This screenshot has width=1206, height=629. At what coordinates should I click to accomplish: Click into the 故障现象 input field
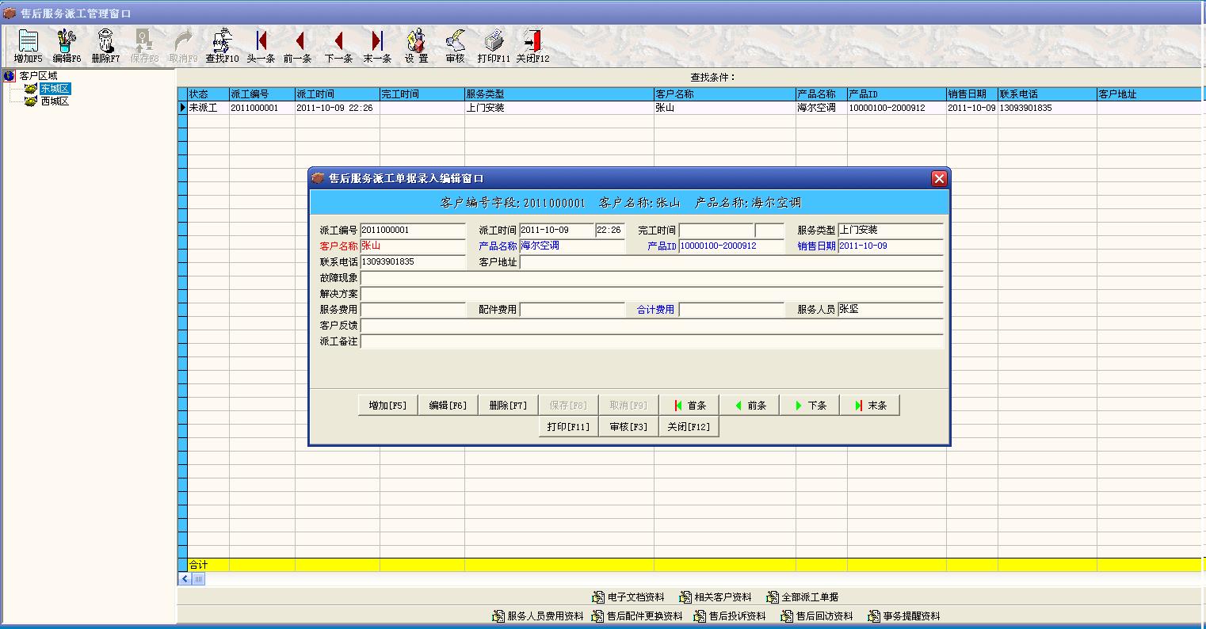pos(651,278)
